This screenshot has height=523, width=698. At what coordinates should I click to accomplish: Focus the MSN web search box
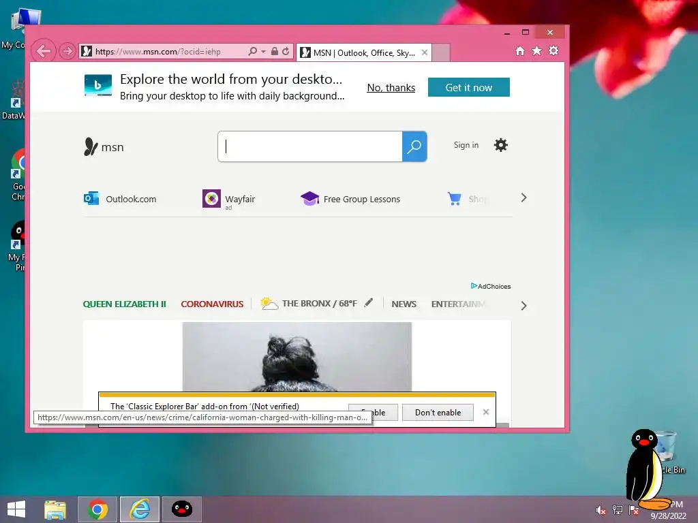click(x=310, y=146)
